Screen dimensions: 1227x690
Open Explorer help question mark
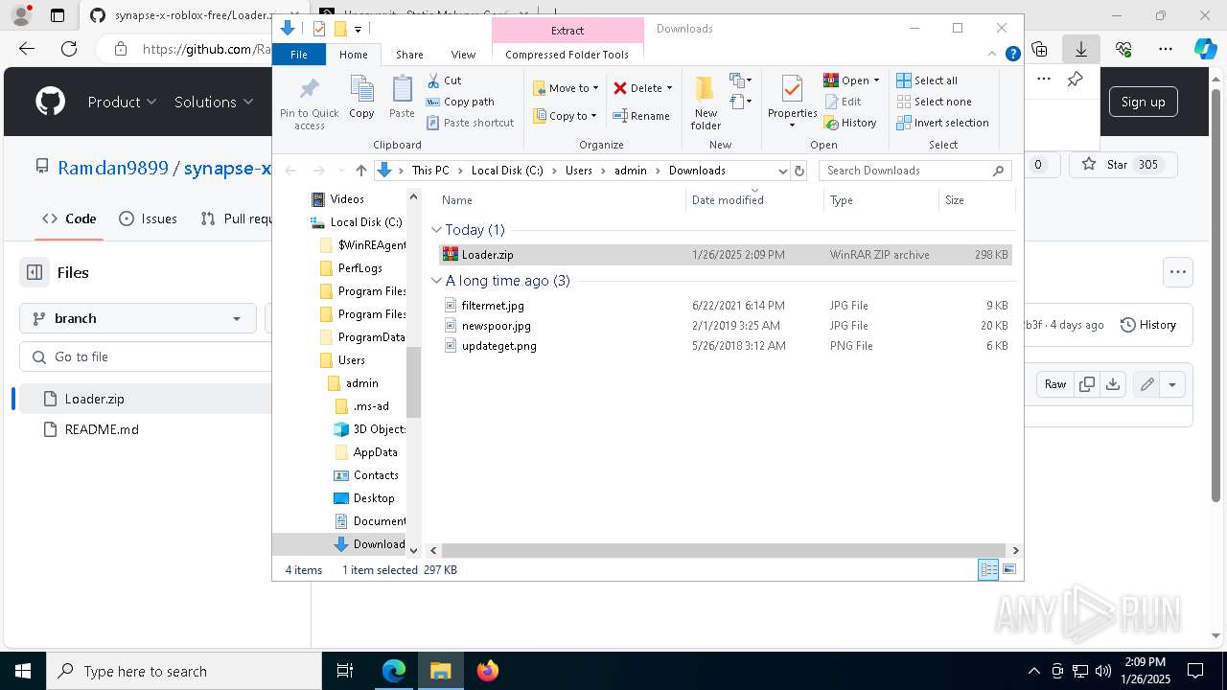[x=1012, y=54]
